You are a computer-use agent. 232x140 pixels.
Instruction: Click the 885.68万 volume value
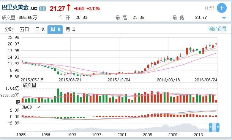tap(28, 17)
